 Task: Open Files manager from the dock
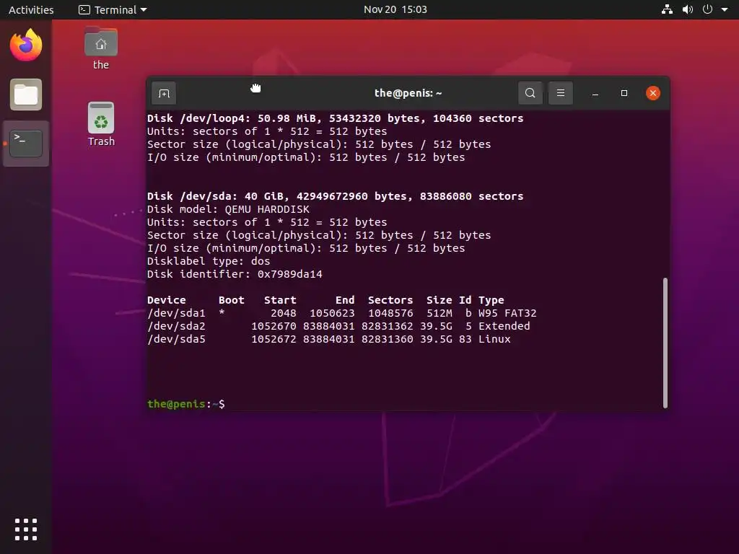(26, 94)
